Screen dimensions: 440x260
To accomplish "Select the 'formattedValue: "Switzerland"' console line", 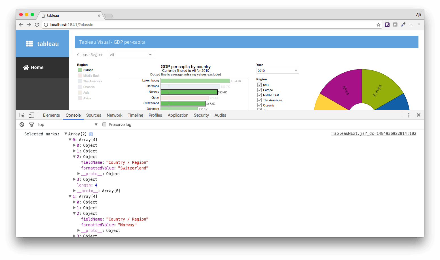I will [x=115, y=168].
